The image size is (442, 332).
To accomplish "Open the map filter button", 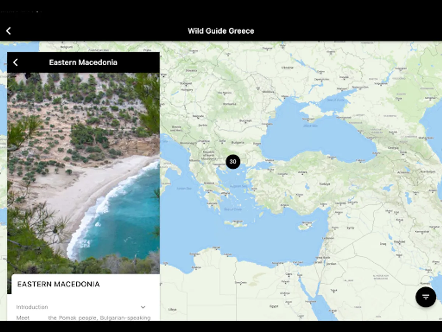I will pyautogui.click(x=426, y=297).
